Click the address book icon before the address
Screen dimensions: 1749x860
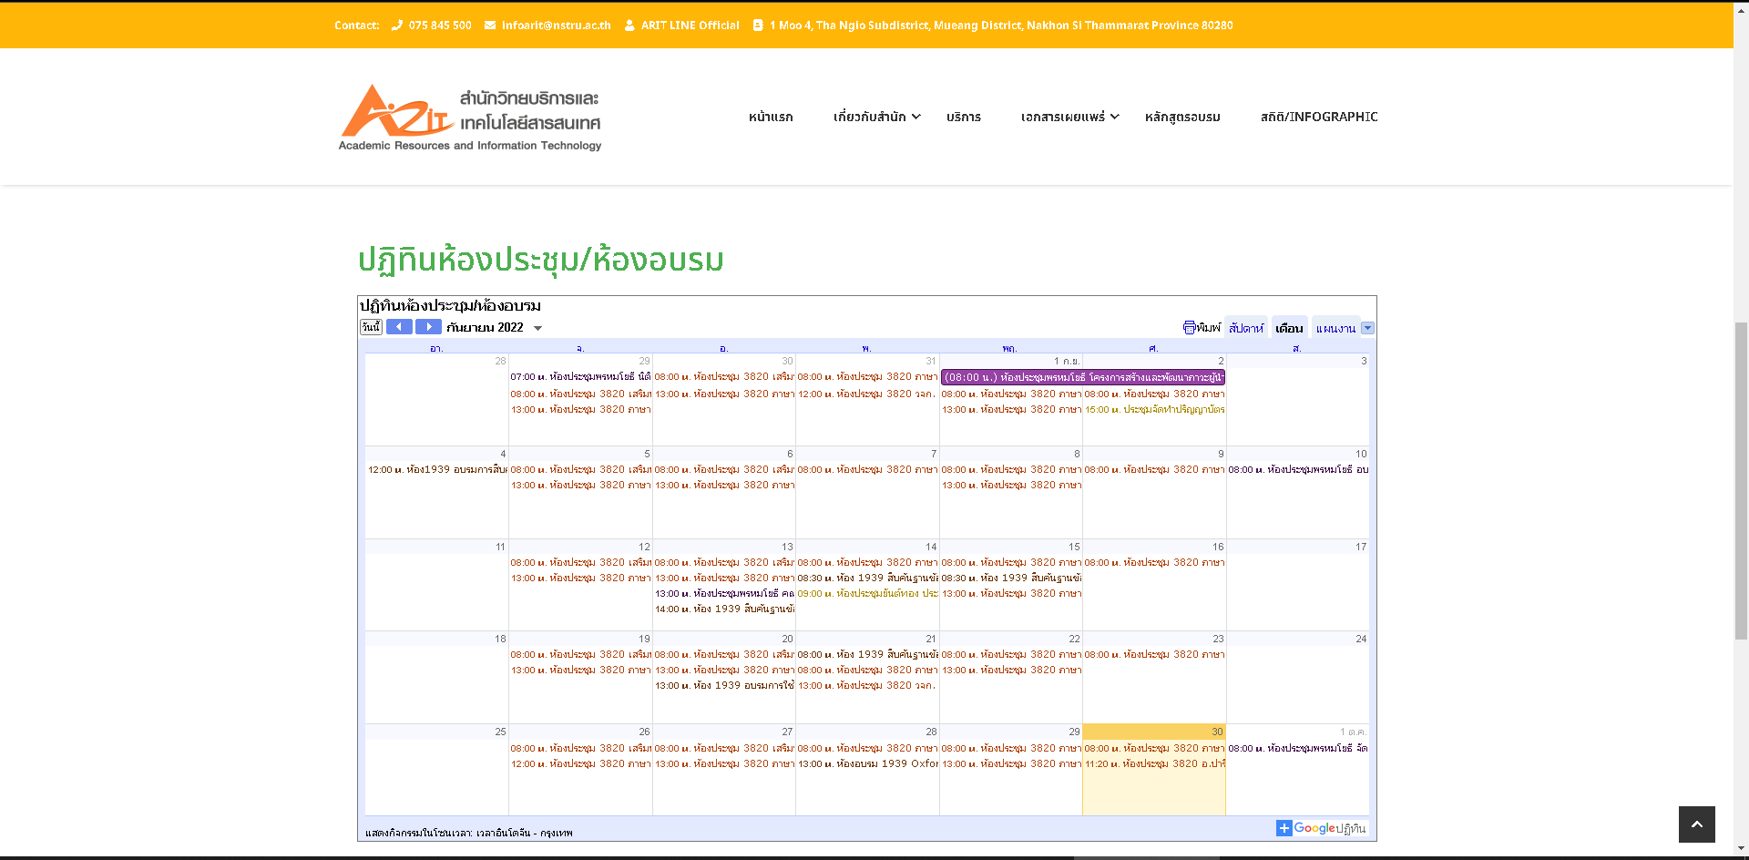click(x=758, y=26)
